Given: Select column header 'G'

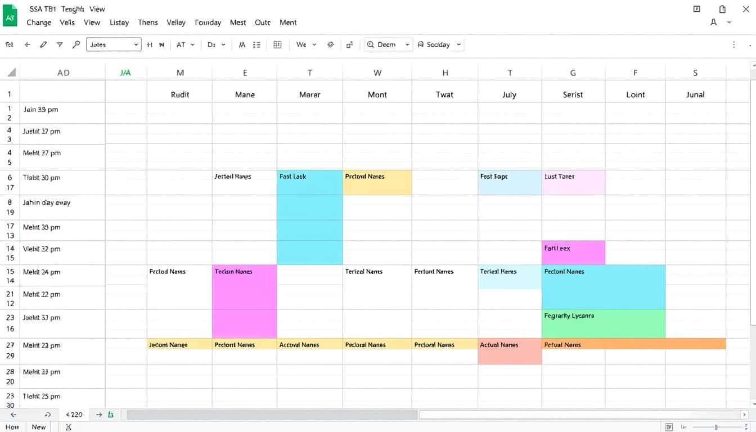Looking at the screenshot, I should point(573,73).
